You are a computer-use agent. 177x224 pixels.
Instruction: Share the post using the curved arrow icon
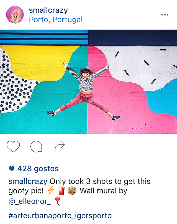pos(60,146)
